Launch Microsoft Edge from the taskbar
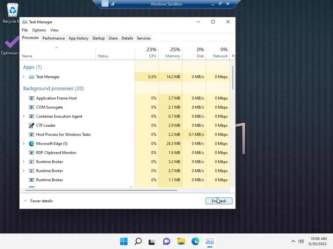 [x=195, y=241]
